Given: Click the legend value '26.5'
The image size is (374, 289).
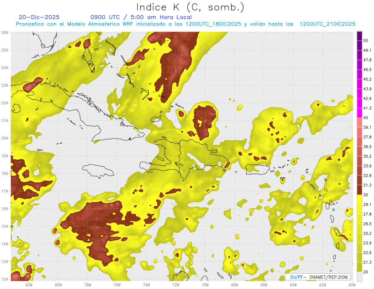Looking at the screenshot, I should tap(367, 224).
